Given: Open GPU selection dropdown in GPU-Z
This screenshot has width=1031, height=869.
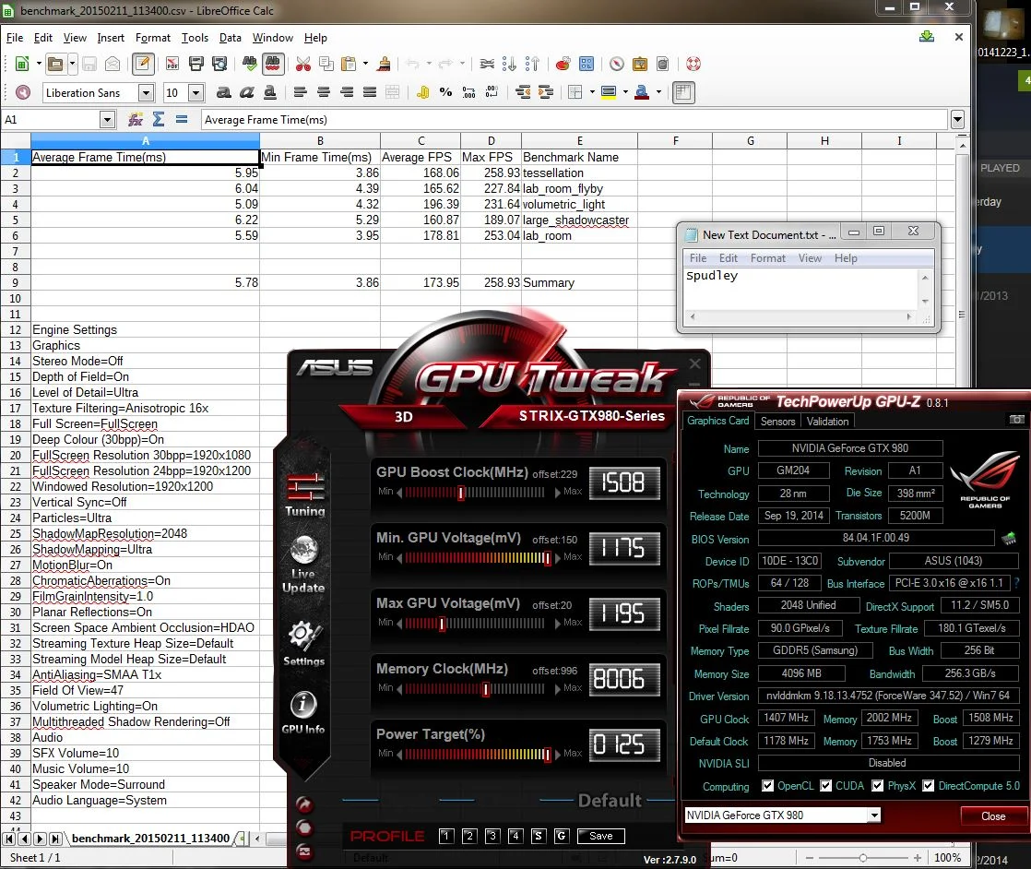Looking at the screenshot, I should (874, 815).
